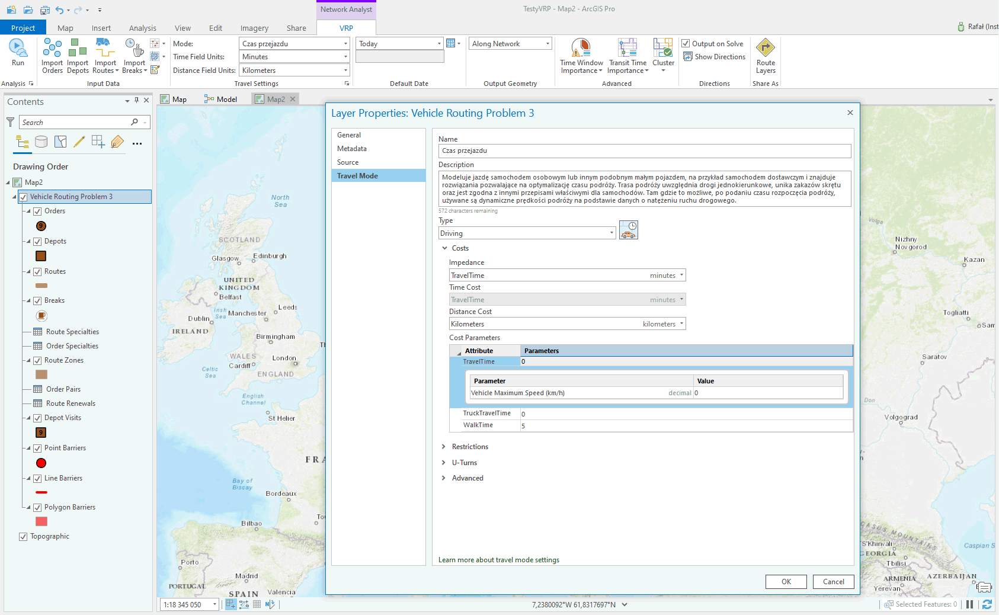Open more Contents list options (ellipsis)

point(137,143)
